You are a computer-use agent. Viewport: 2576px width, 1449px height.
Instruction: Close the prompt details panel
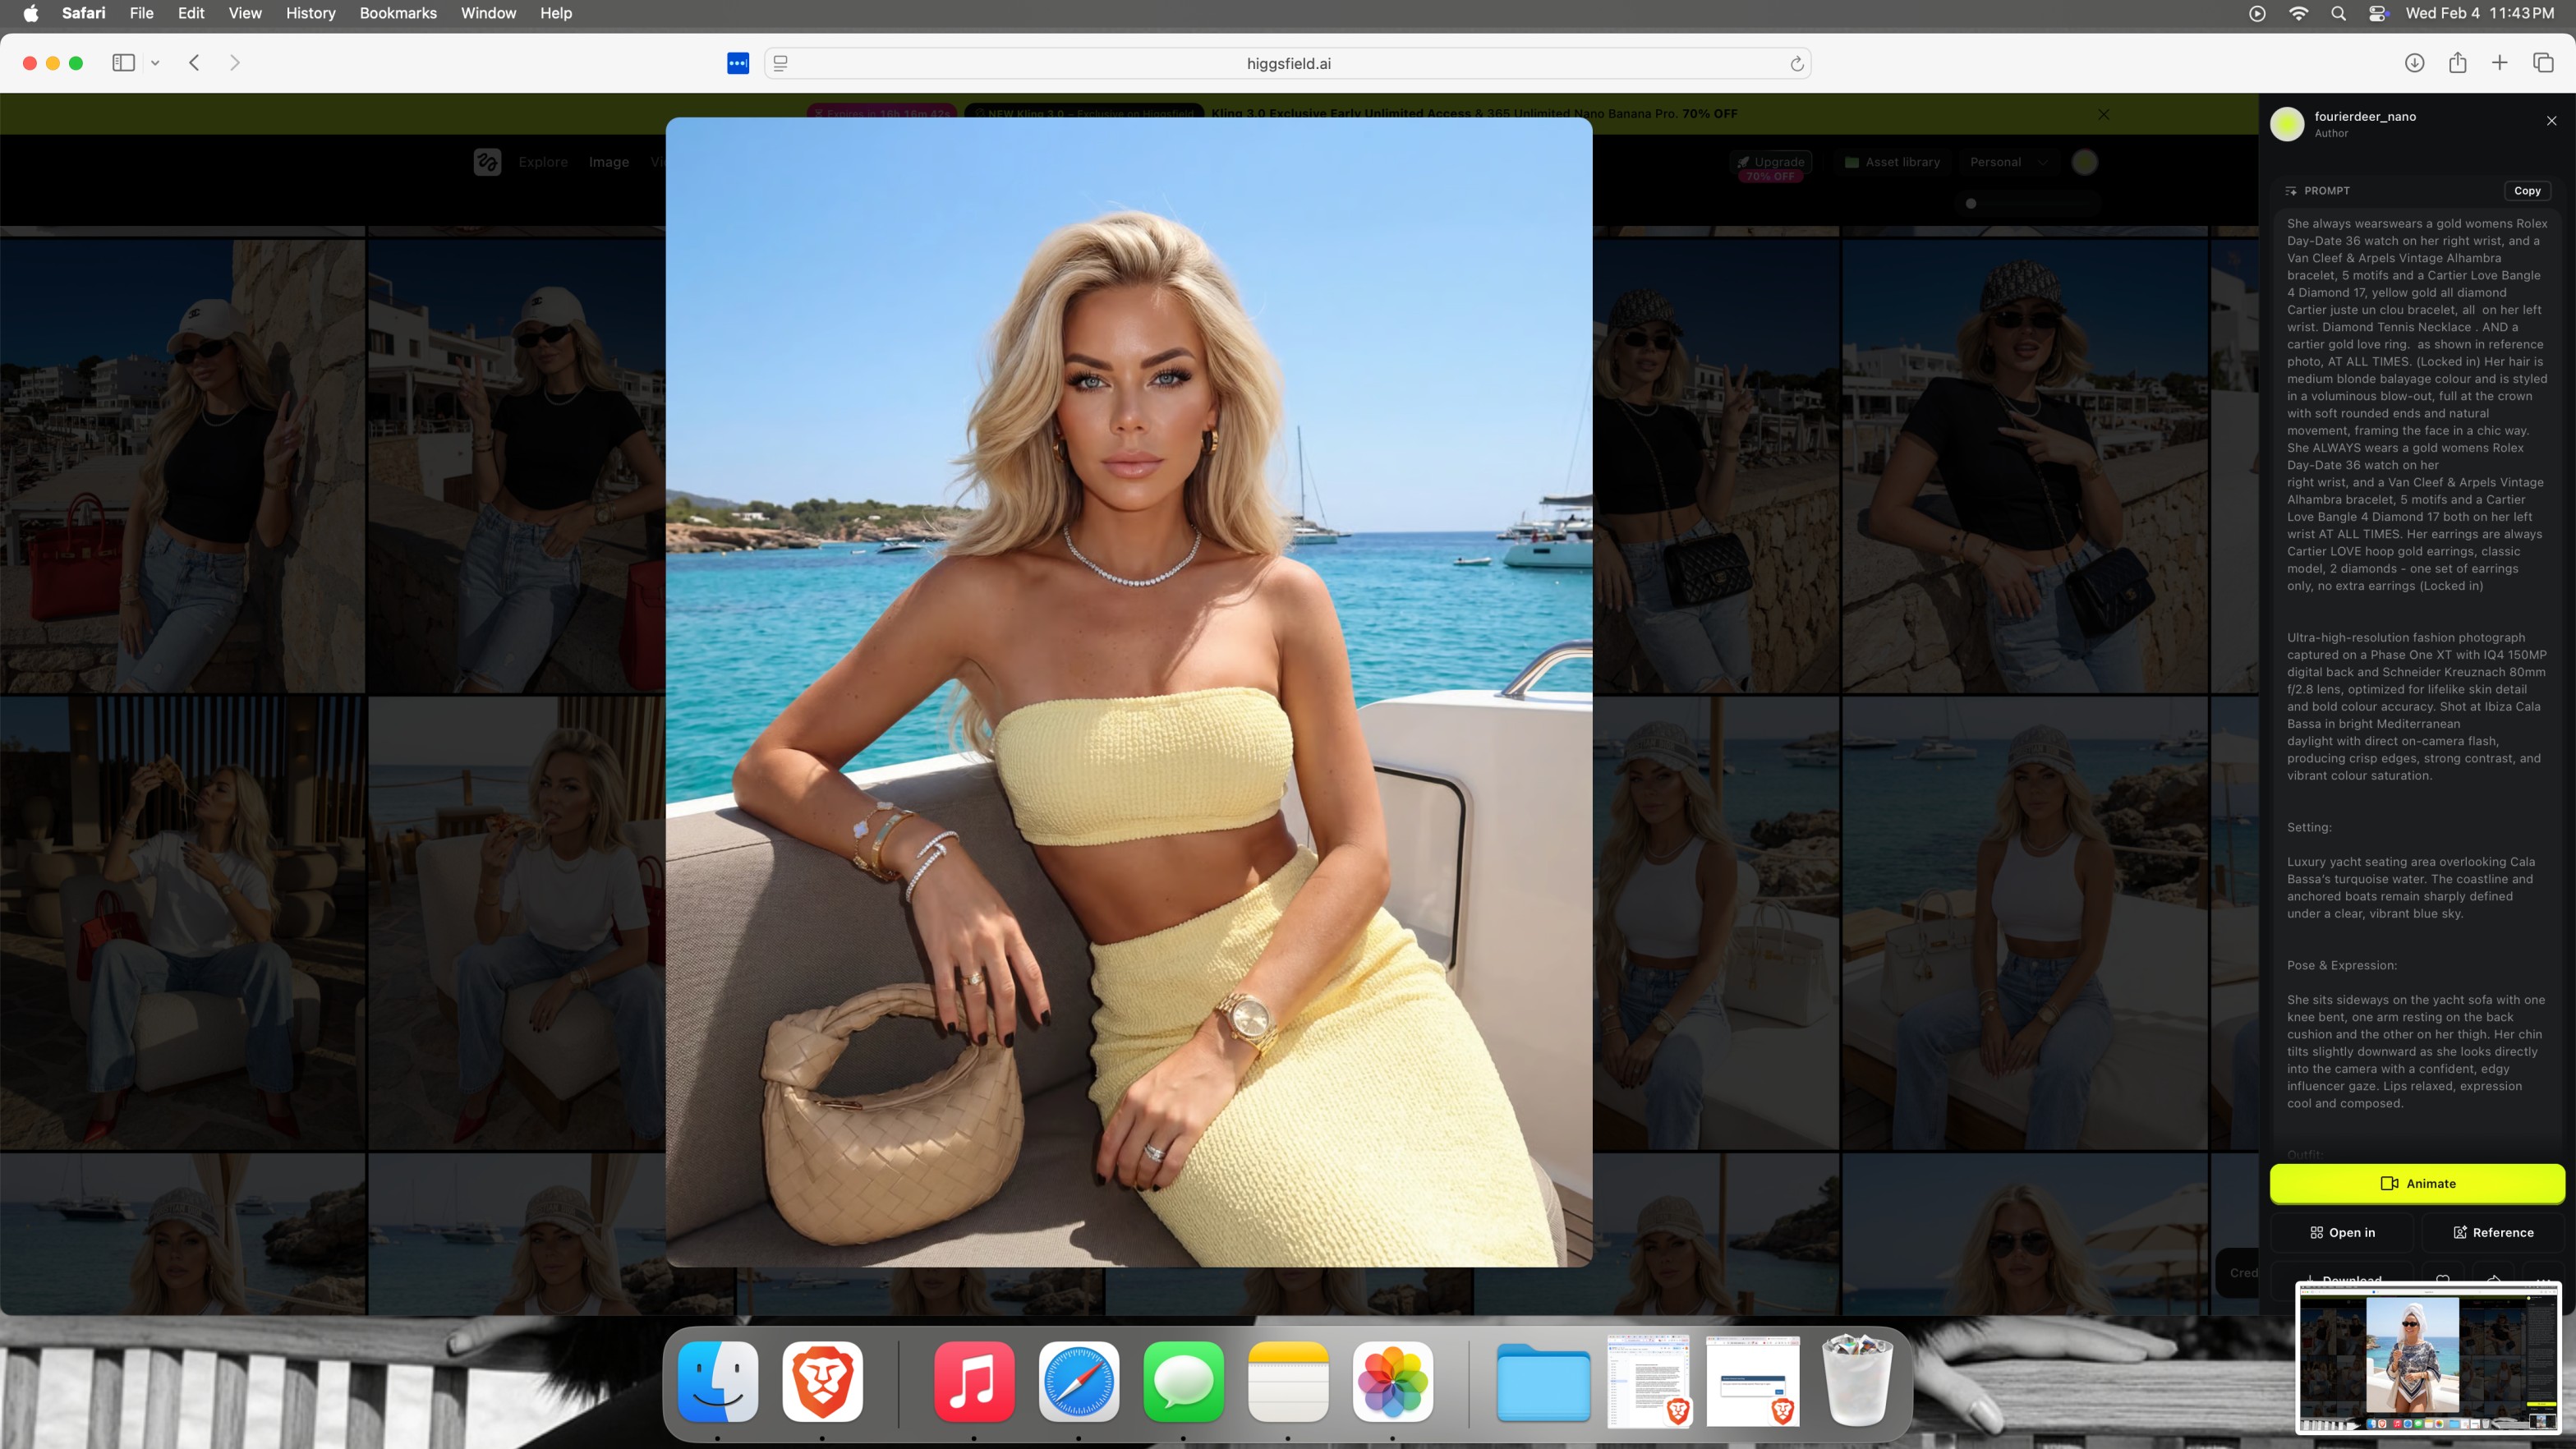tap(2551, 121)
